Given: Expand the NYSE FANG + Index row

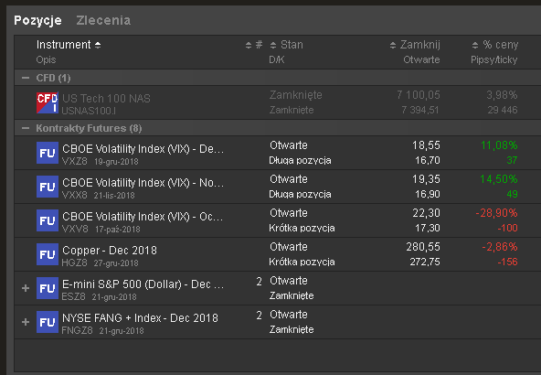Looking at the screenshot, I should click(x=26, y=322).
